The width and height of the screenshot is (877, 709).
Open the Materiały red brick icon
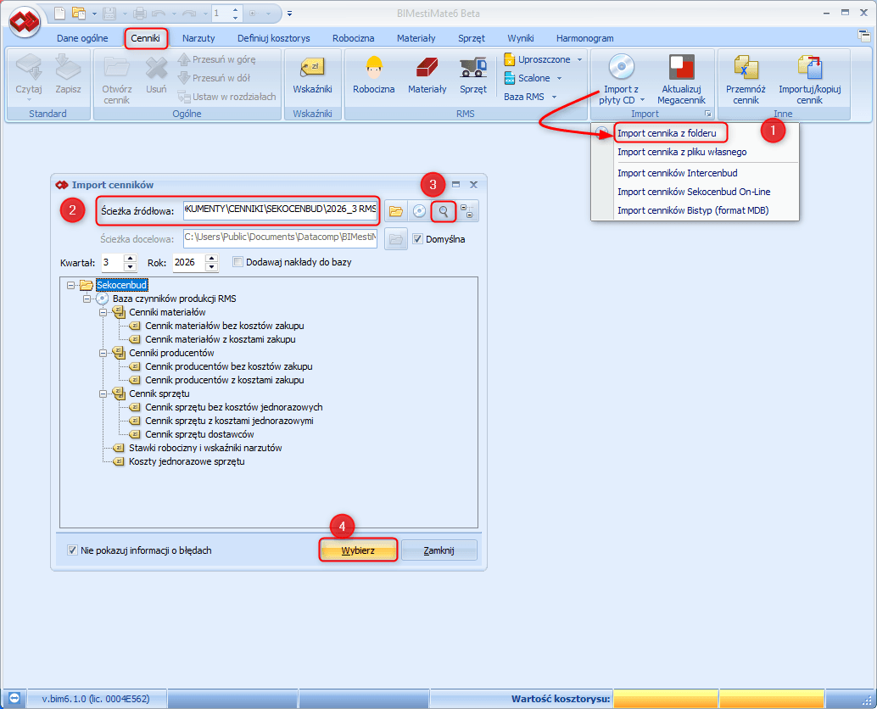(x=427, y=67)
